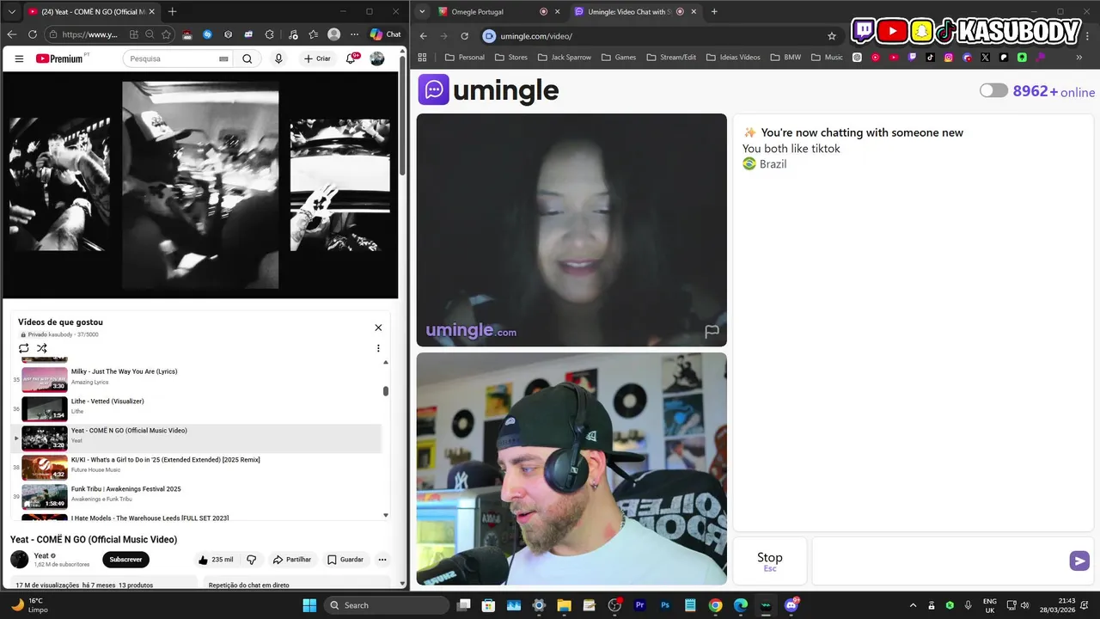The width and height of the screenshot is (1100, 619).
Task: Open YouTube notifications bell
Action: click(351, 58)
